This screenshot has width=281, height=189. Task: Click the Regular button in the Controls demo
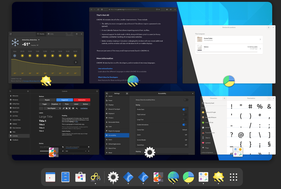(47, 100)
